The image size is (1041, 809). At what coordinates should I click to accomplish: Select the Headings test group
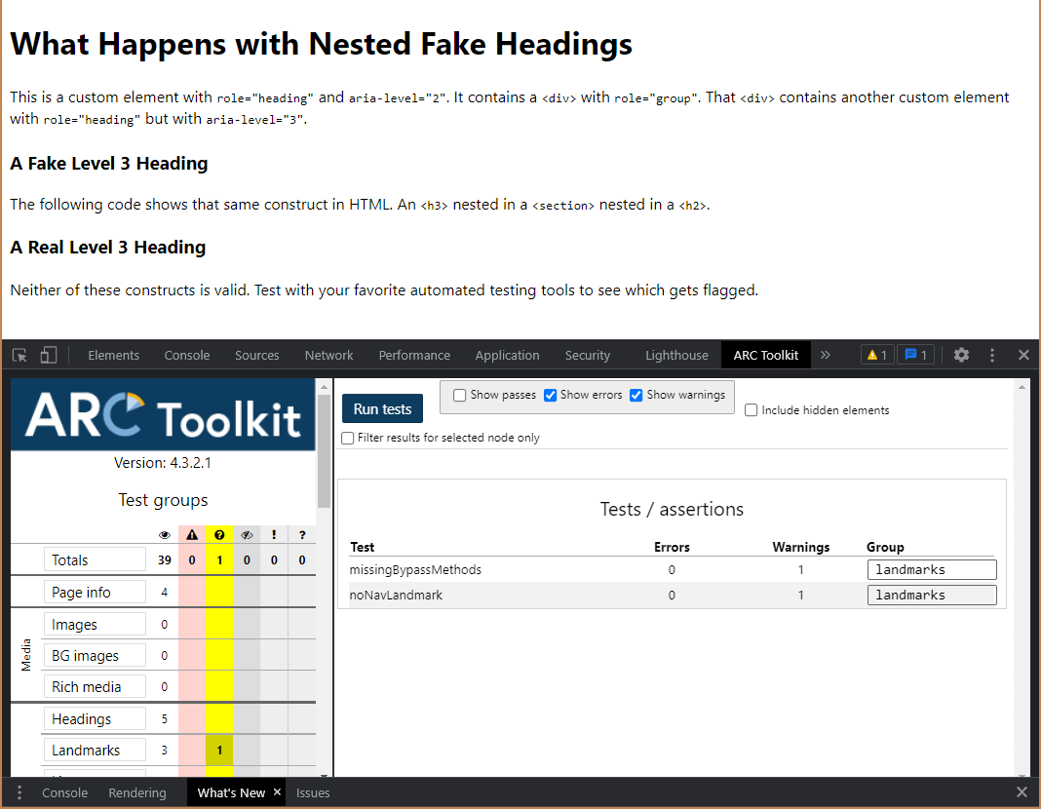point(95,718)
